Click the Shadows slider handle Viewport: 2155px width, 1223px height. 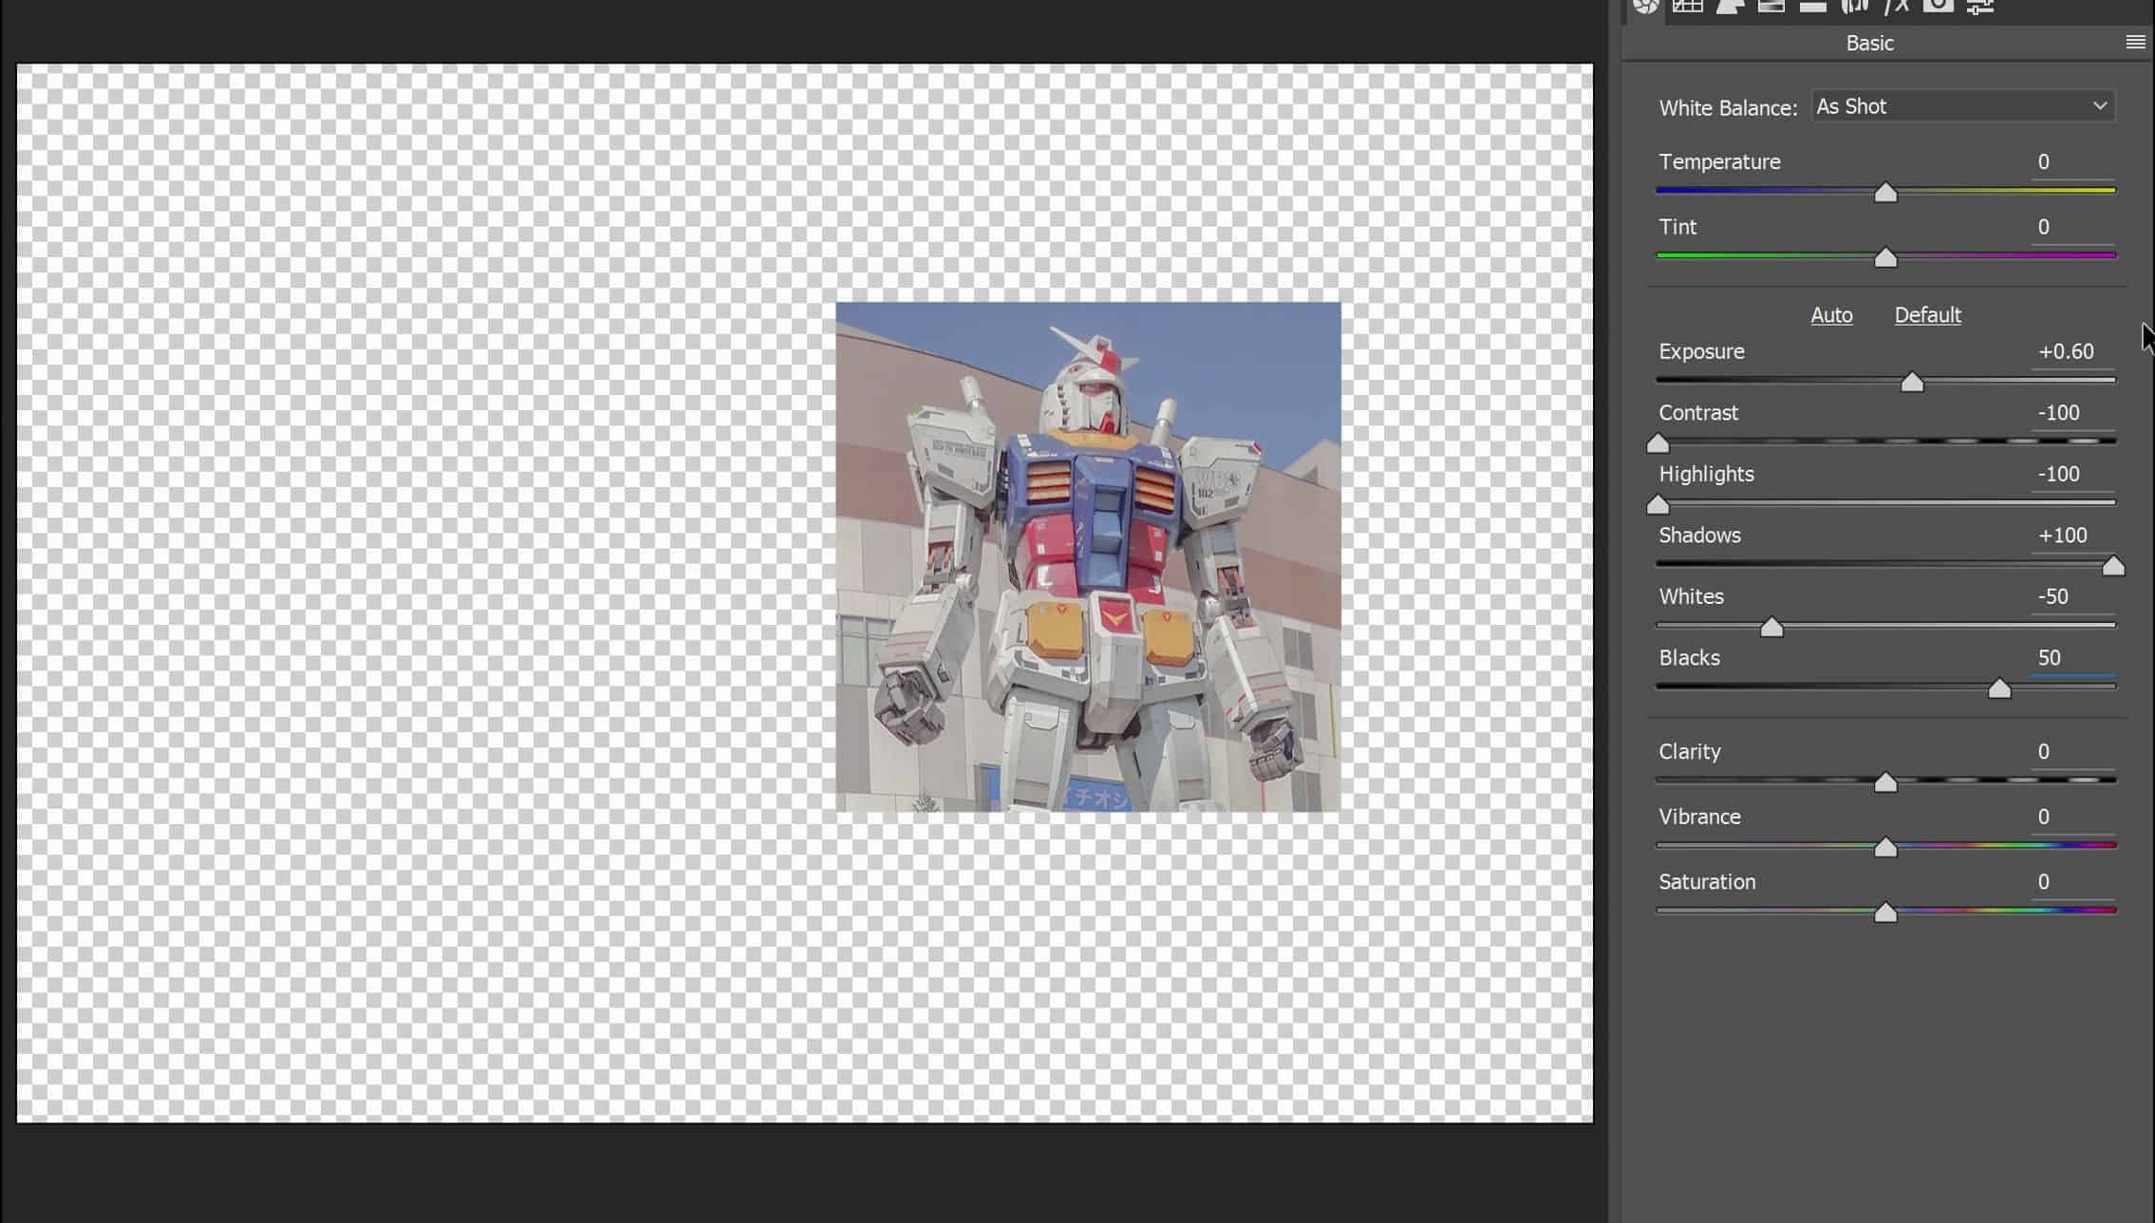[2113, 566]
